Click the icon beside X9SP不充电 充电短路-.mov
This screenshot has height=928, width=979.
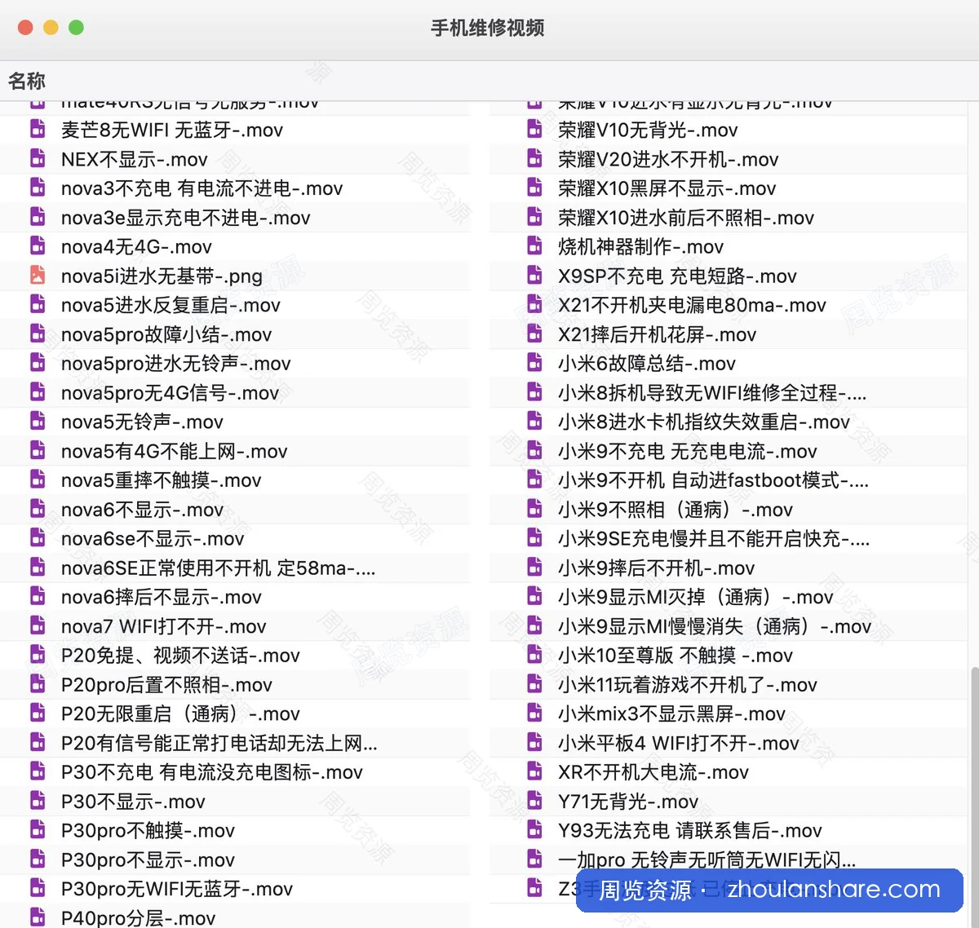coord(534,275)
